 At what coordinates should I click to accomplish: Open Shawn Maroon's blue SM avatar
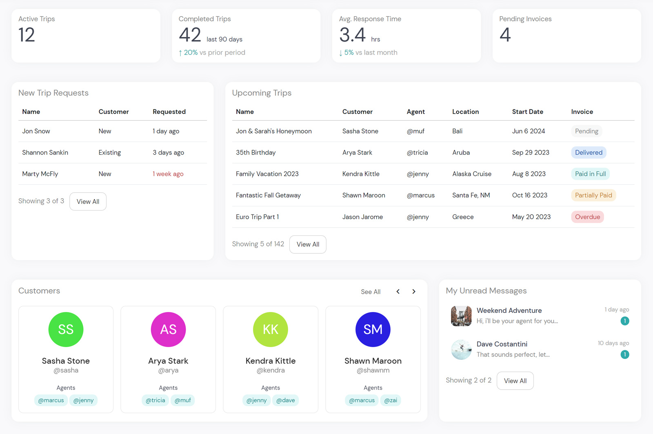pos(373,330)
